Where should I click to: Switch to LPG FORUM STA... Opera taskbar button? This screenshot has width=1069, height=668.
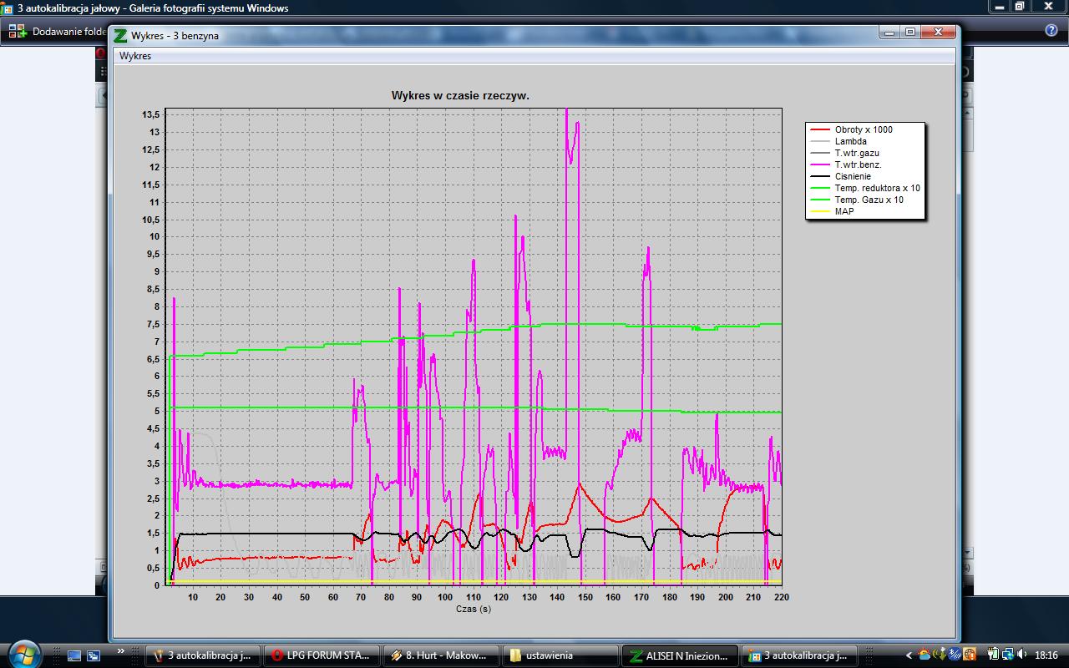(x=322, y=655)
